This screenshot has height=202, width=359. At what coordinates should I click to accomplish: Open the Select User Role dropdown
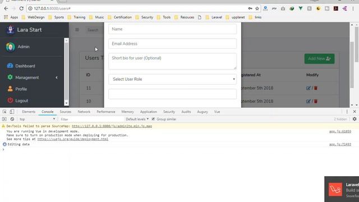point(172,79)
